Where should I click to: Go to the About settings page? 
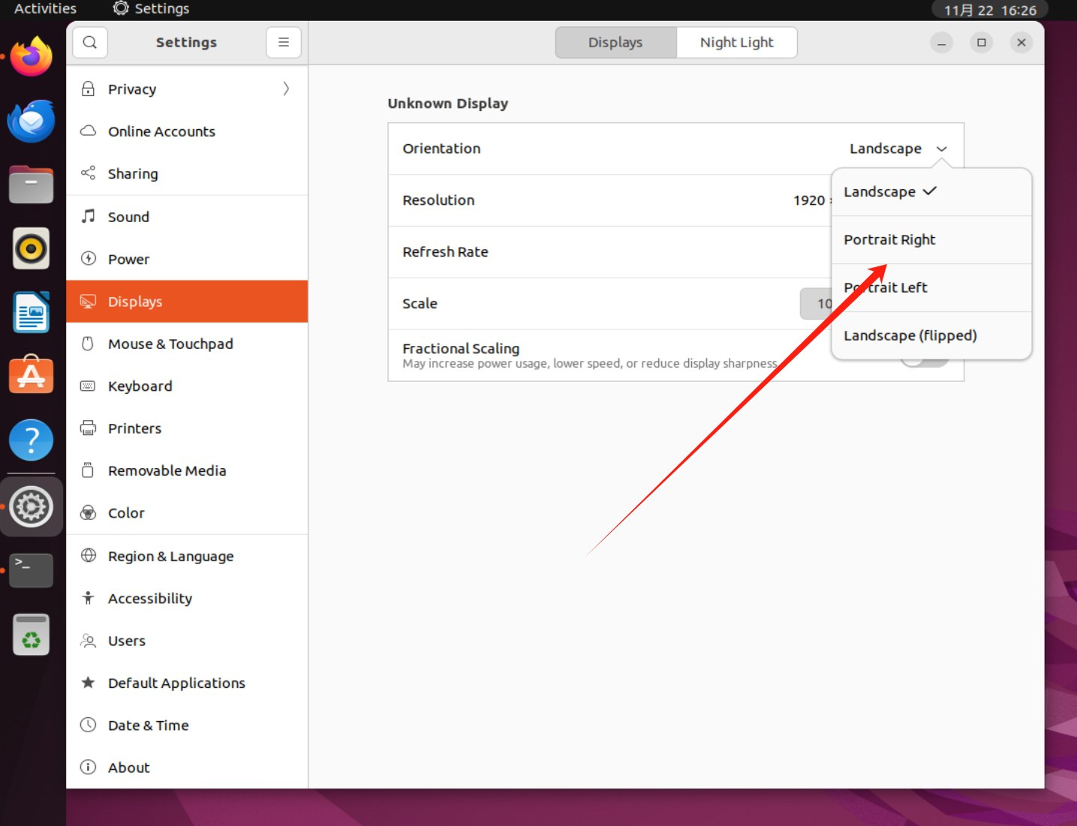[x=128, y=767]
